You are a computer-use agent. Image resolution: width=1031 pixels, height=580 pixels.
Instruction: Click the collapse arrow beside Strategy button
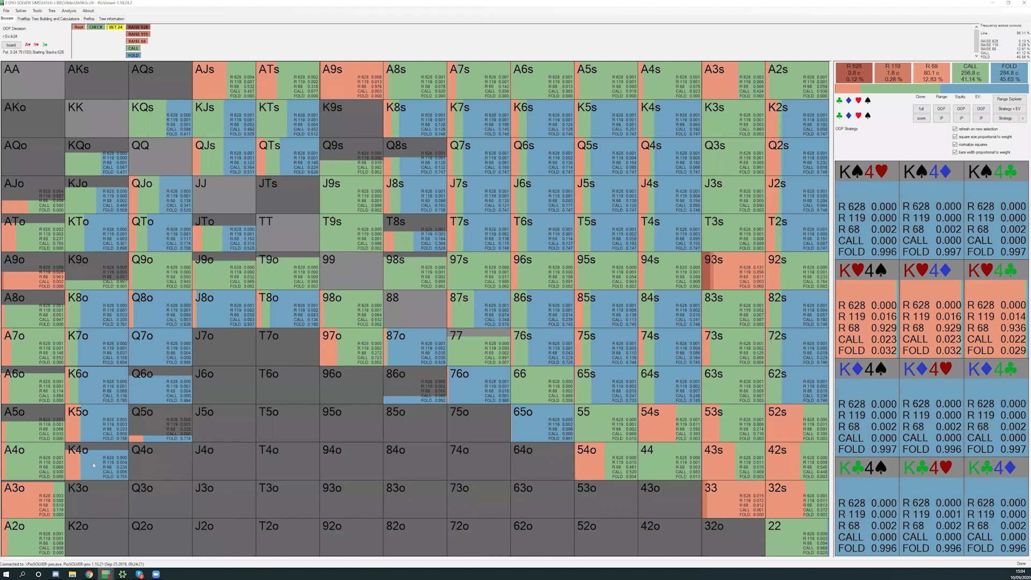tap(1022, 118)
